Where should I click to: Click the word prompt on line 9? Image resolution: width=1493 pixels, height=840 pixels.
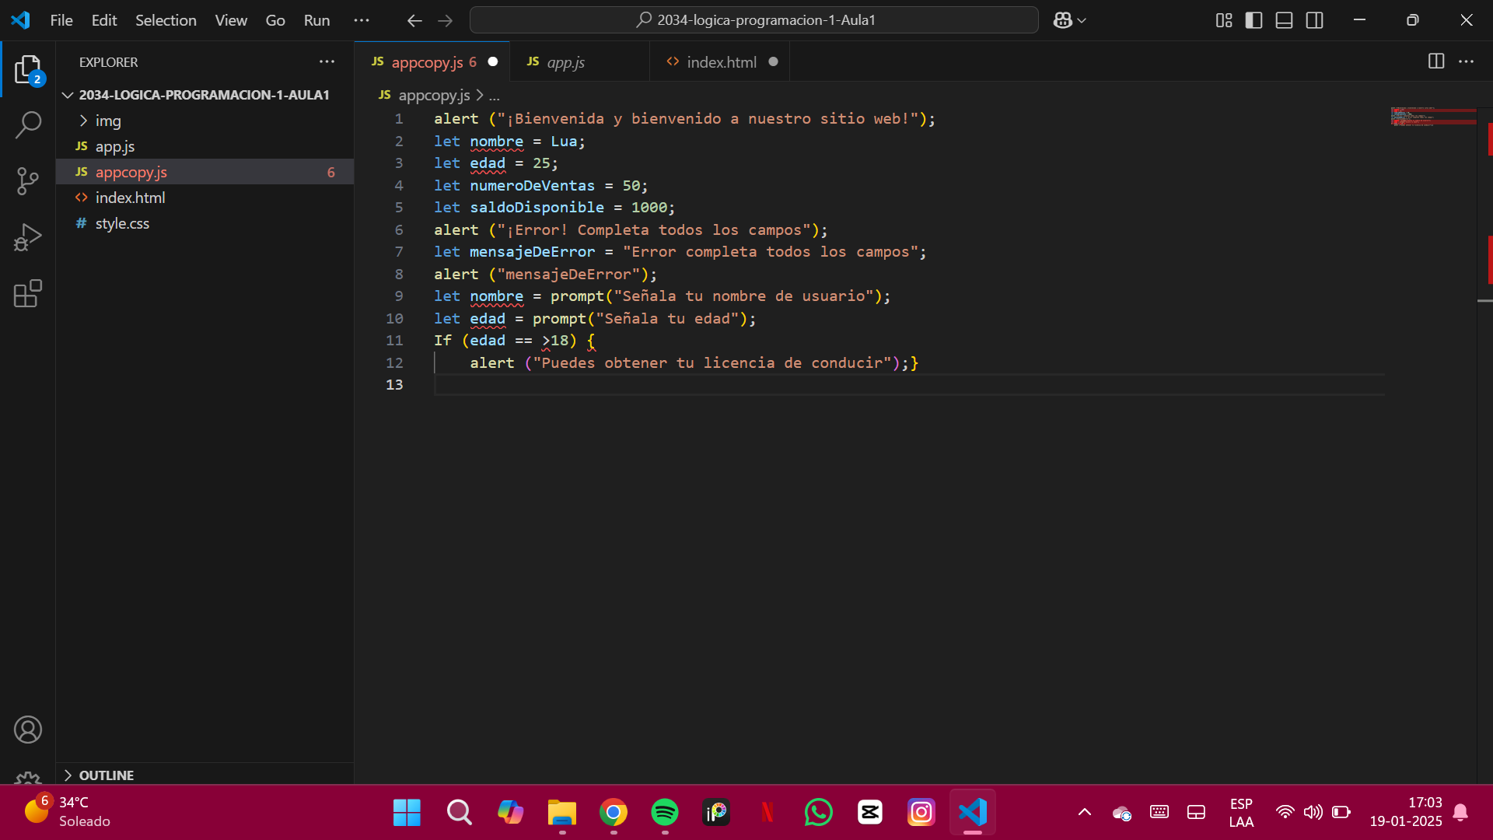[x=577, y=296]
